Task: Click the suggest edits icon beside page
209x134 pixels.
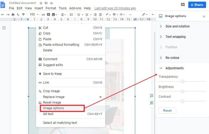Action: pyautogui.click(x=152, y=103)
